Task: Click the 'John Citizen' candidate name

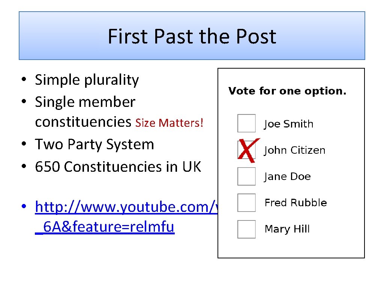Action: tap(294, 150)
